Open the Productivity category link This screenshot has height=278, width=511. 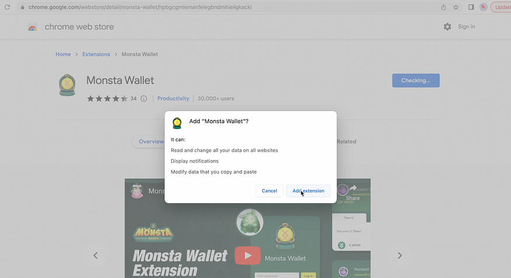tap(173, 99)
